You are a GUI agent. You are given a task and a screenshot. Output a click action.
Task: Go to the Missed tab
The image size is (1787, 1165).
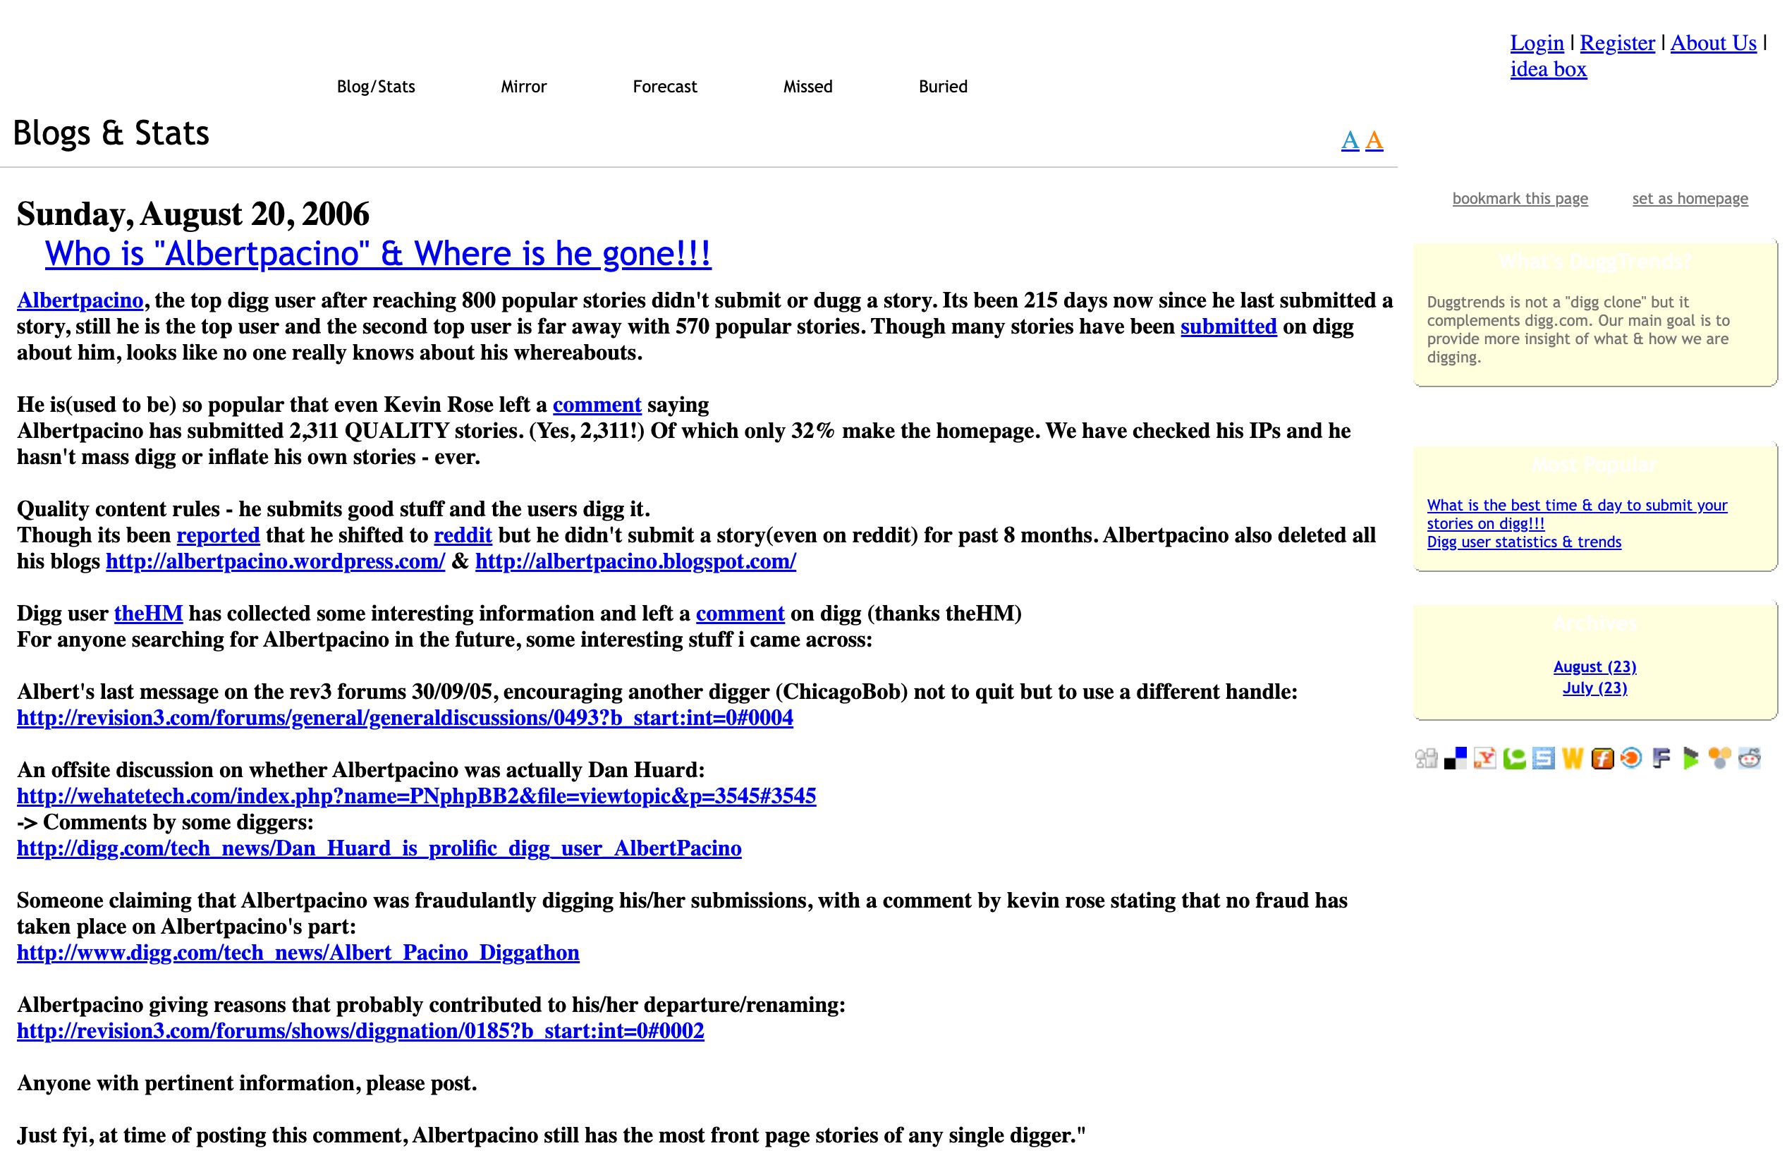pos(808,86)
